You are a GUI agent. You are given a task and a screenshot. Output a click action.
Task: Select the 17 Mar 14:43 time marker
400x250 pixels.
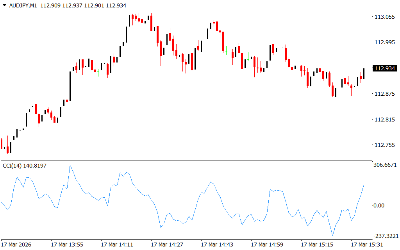[x=217, y=245]
